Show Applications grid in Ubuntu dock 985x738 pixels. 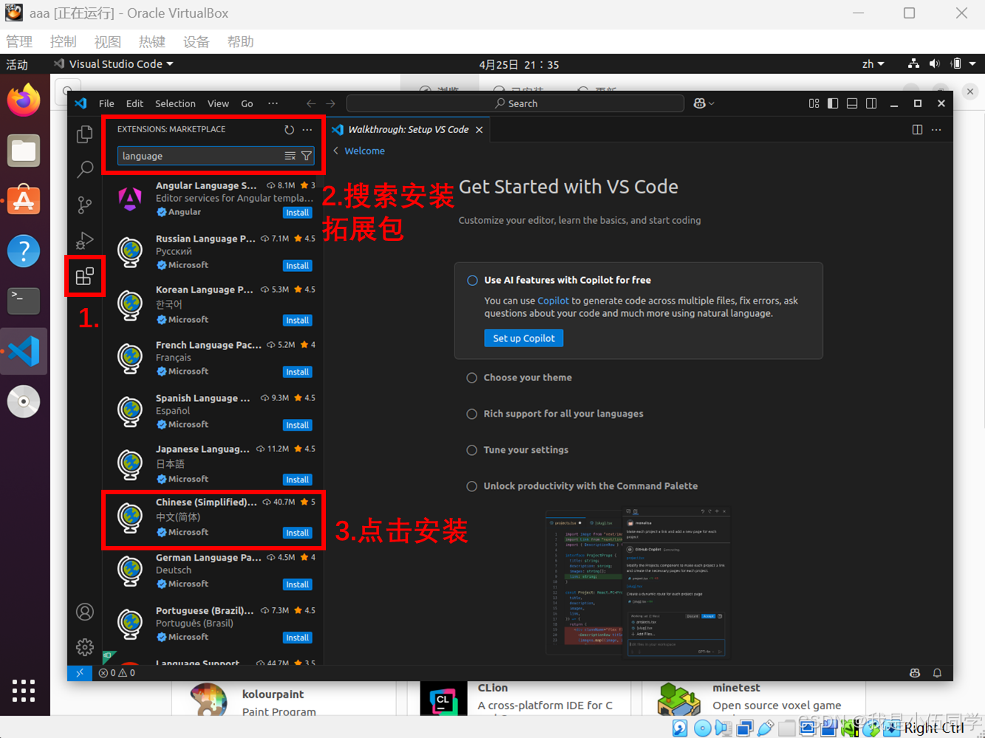click(24, 691)
